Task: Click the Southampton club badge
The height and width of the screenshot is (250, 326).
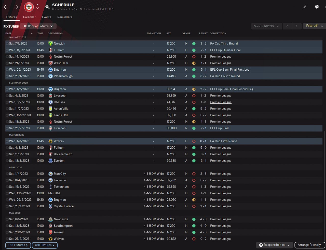Action: click(x=50, y=226)
